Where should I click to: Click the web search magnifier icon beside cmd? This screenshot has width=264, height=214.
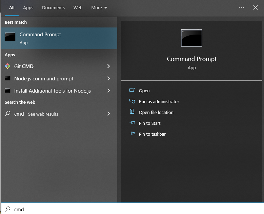pos(7,114)
